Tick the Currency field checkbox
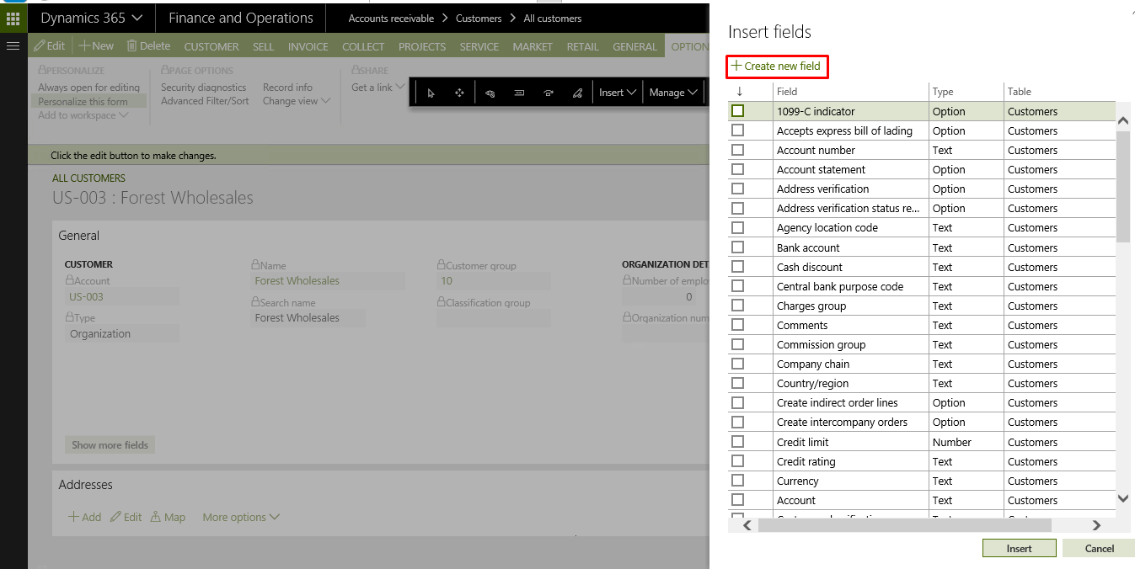This screenshot has height=569, width=1135. point(738,481)
